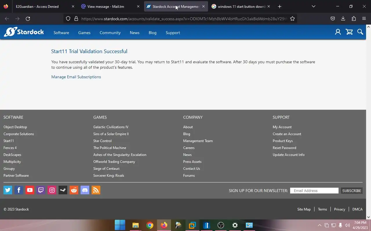Open the DMCA footer link
The width and height of the screenshot is (371, 231).
tap(357, 209)
